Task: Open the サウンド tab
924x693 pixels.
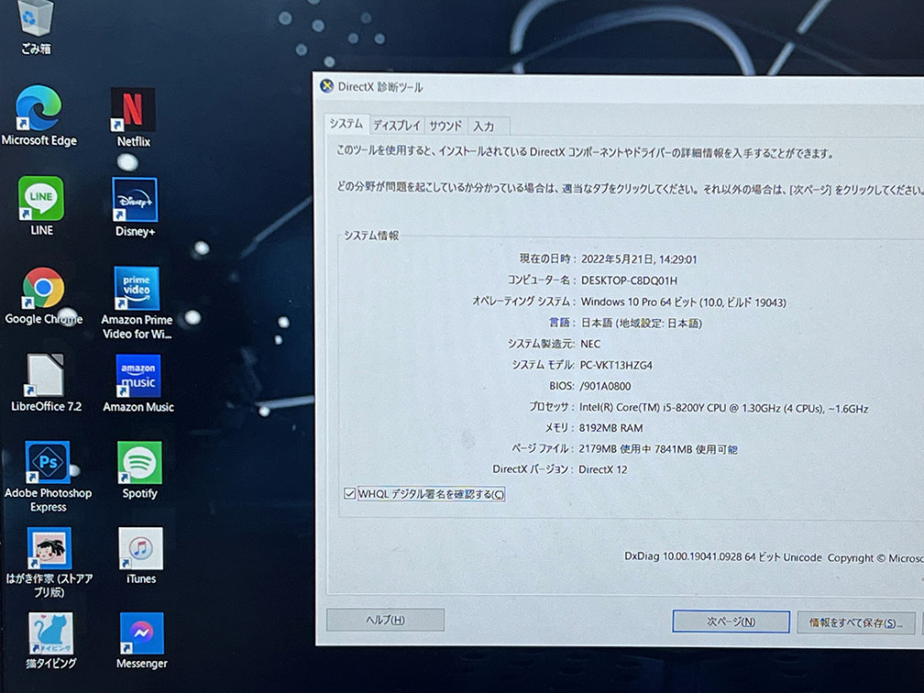Action: point(445,126)
